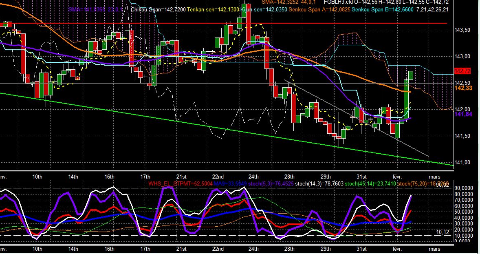Click 31st on the main chart date axis
The image size is (480, 254).
(x=361, y=177)
